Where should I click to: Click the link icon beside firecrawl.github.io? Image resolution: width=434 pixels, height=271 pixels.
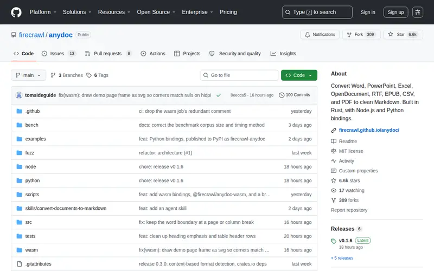point(334,130)
